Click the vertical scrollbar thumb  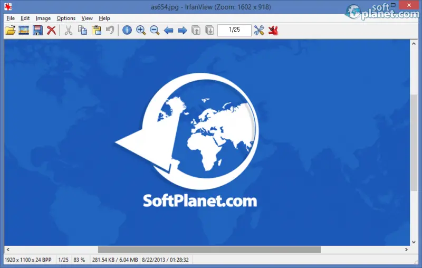coord(414,142)
